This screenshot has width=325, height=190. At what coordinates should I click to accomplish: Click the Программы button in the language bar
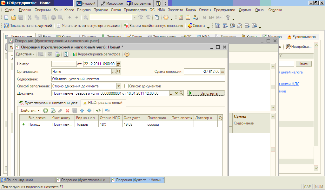139,3
